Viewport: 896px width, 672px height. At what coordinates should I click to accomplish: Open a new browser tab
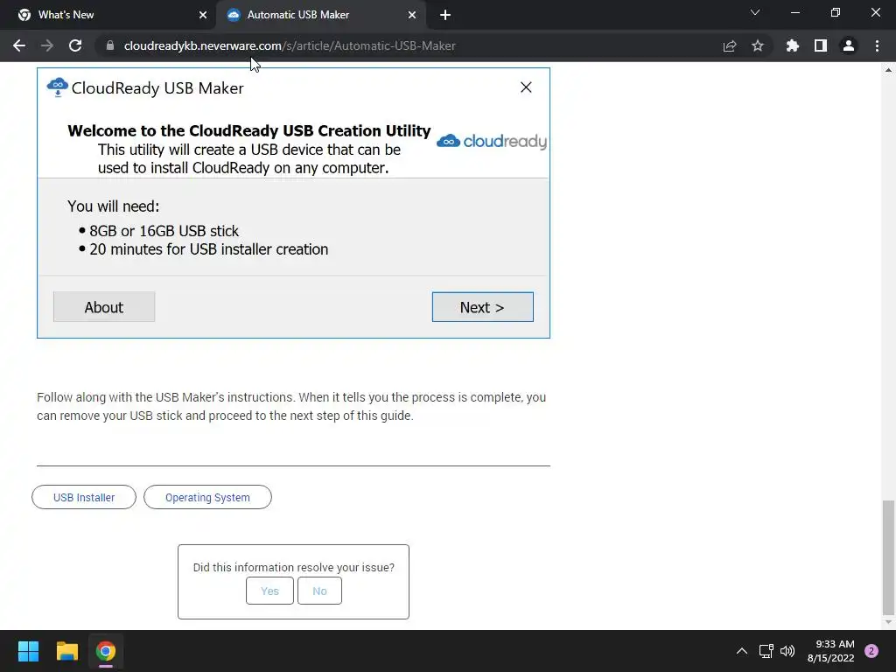tap(445, 15)
